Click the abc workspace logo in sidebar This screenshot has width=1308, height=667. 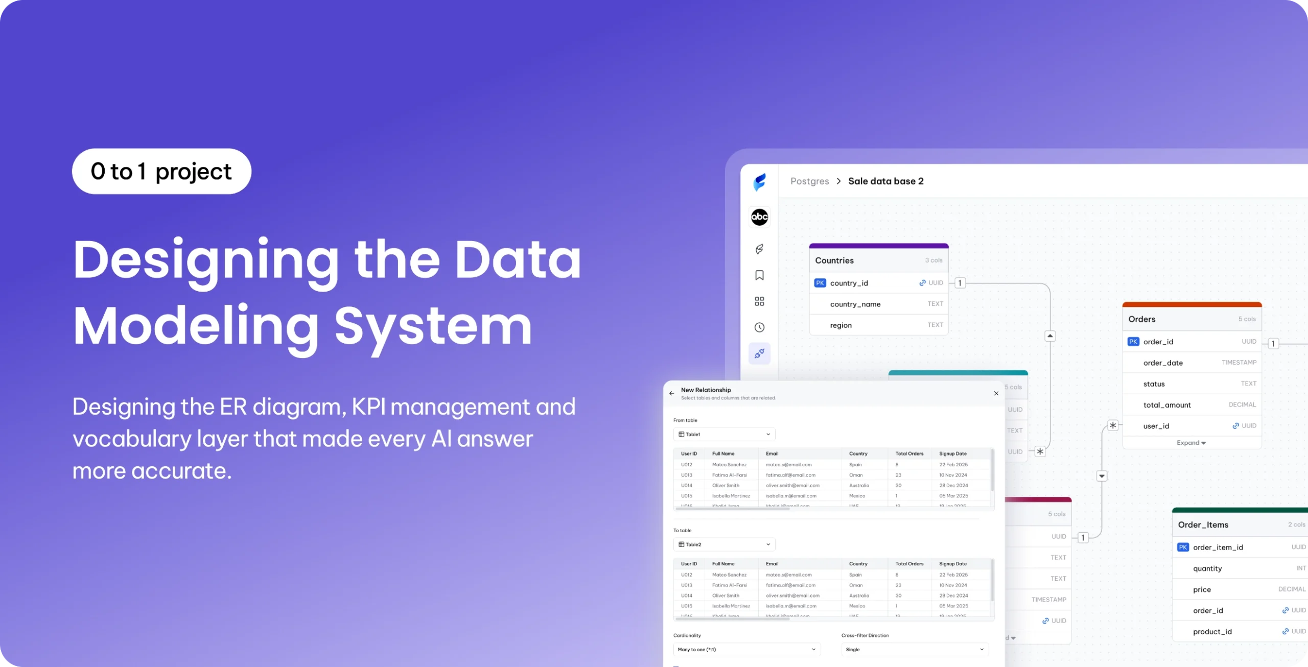[x=759, y=217]
